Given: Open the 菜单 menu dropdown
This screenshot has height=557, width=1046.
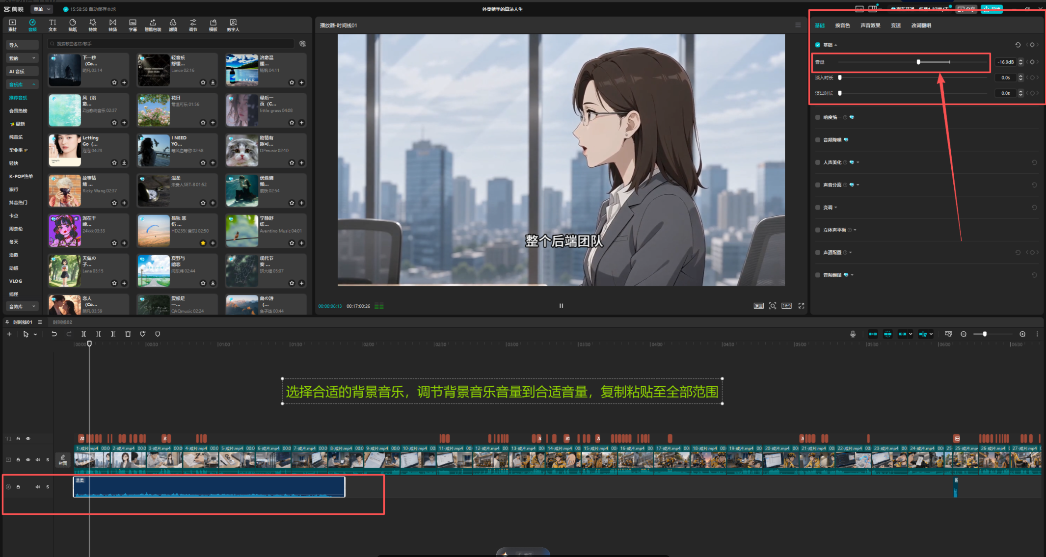Looking at the screenshot, I should 42,9.
